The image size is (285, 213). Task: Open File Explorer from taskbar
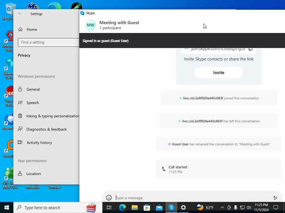click(x=134, y=207)
